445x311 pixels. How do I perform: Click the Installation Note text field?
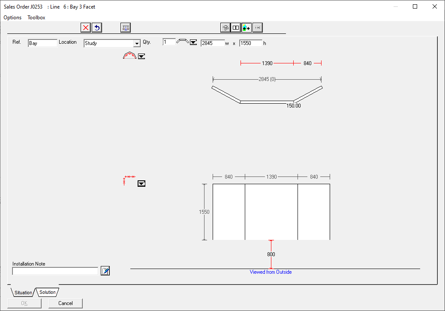[x=55, y=271]
